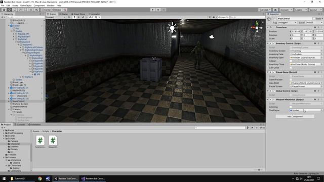This screenshot has height=182, width=324.
Task: Open the File menu
Action: tap(3, 6)
